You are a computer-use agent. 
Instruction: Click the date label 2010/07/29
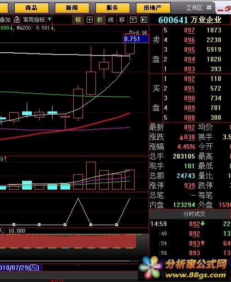20,267
